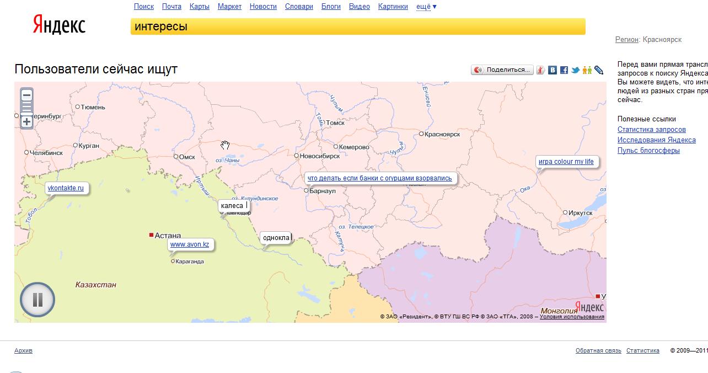The height and width of the screenshot is (373, 708).
Task: Share via Odnoklassniki orange-green people icon
Action: 587,70
